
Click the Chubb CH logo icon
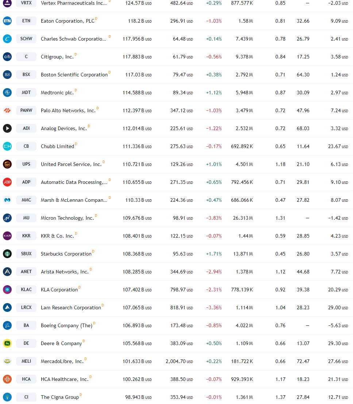coord(7,146)
